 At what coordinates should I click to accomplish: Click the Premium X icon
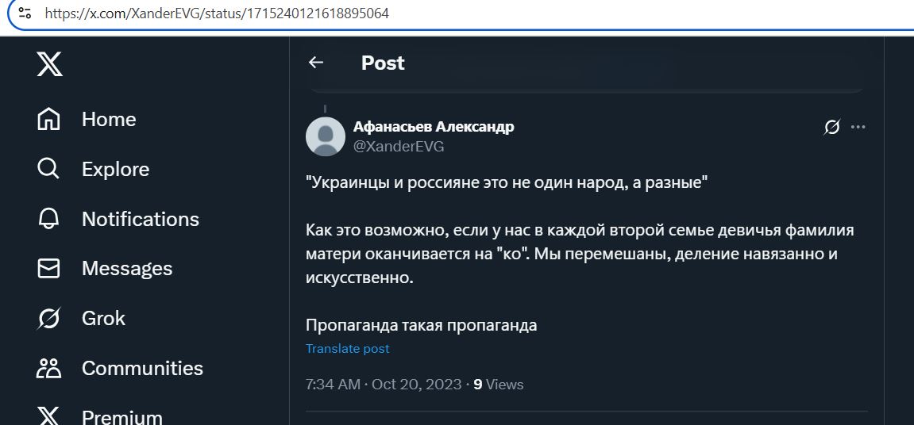point(48,417)
